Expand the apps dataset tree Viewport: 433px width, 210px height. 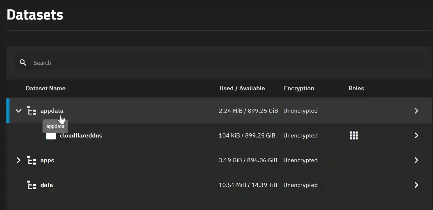click(19, 160)
